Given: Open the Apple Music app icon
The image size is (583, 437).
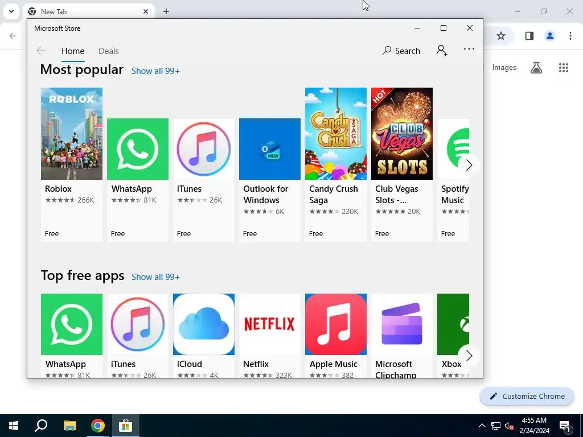Looking at the screenshot, I should click(336, 324).
